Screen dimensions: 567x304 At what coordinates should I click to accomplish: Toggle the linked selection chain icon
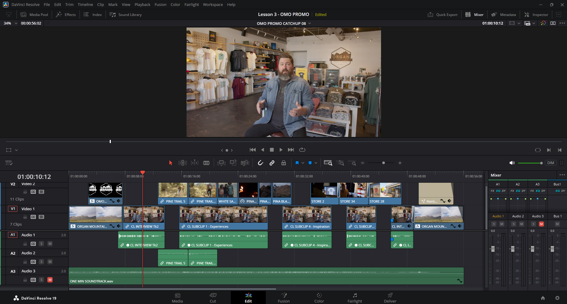(x=272, y=163)
